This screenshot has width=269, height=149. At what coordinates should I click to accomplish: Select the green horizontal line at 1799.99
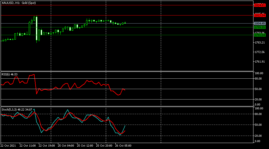pos(127,27)
